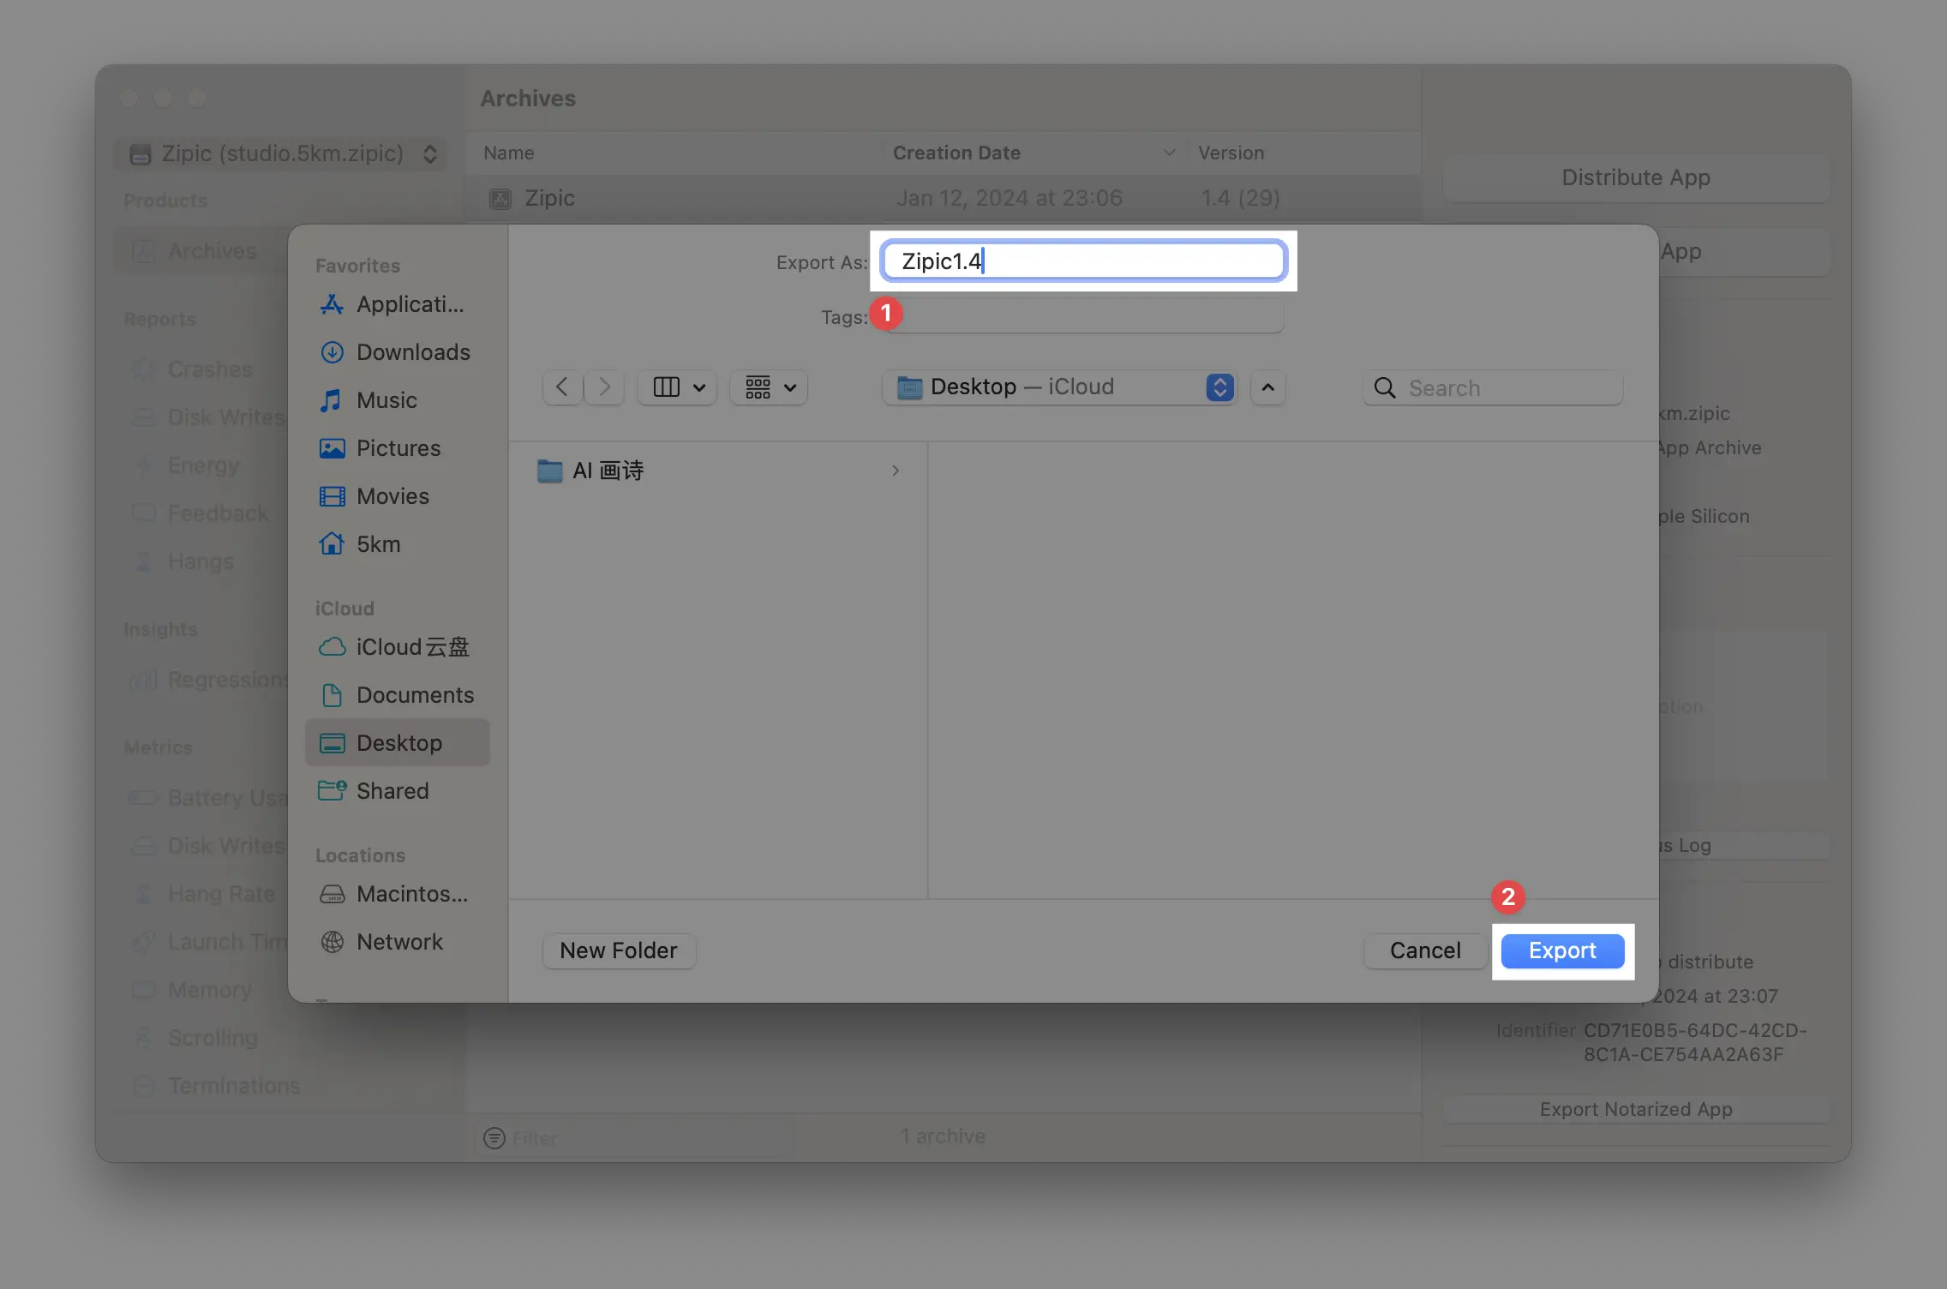
Task: Go back with the left chevron
Action: click(562, 387)
